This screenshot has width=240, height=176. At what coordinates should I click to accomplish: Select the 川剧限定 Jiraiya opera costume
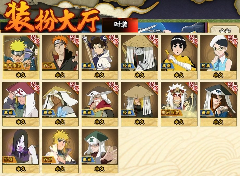click(x=179, y=104)
